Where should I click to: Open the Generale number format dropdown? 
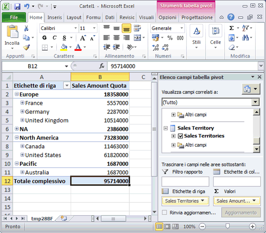click(x=182, y=28)
